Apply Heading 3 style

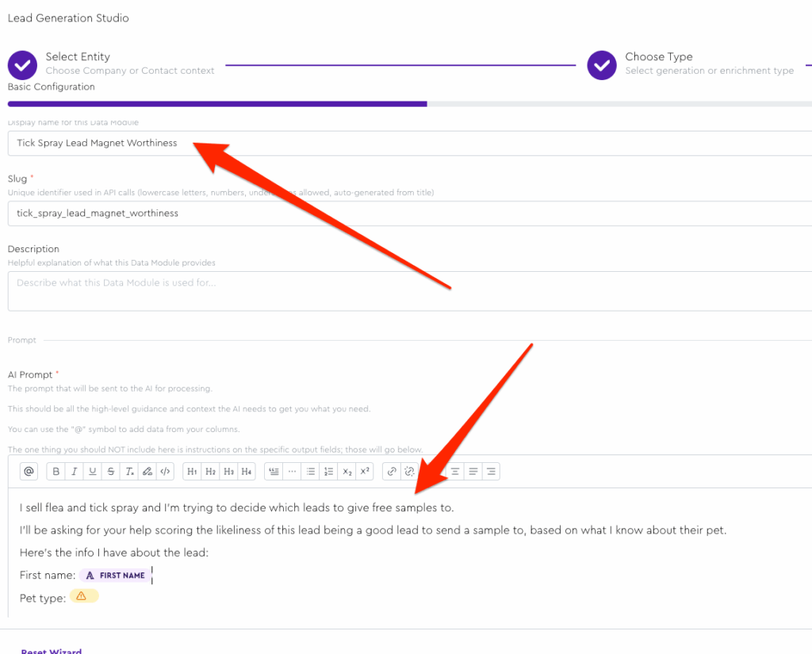(x=228, y=472)
